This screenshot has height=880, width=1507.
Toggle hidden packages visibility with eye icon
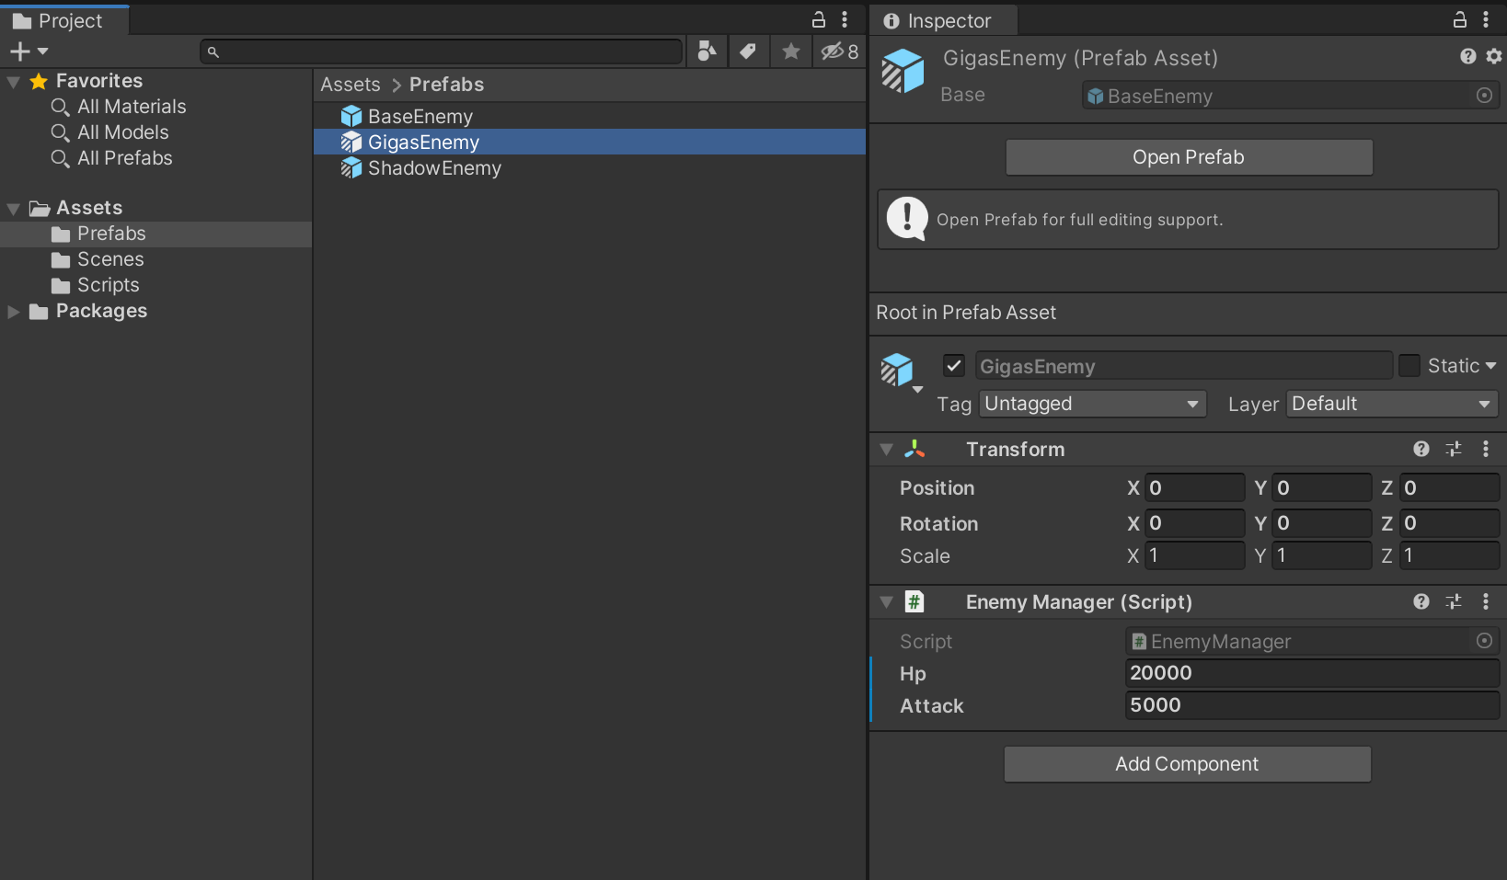833,51
